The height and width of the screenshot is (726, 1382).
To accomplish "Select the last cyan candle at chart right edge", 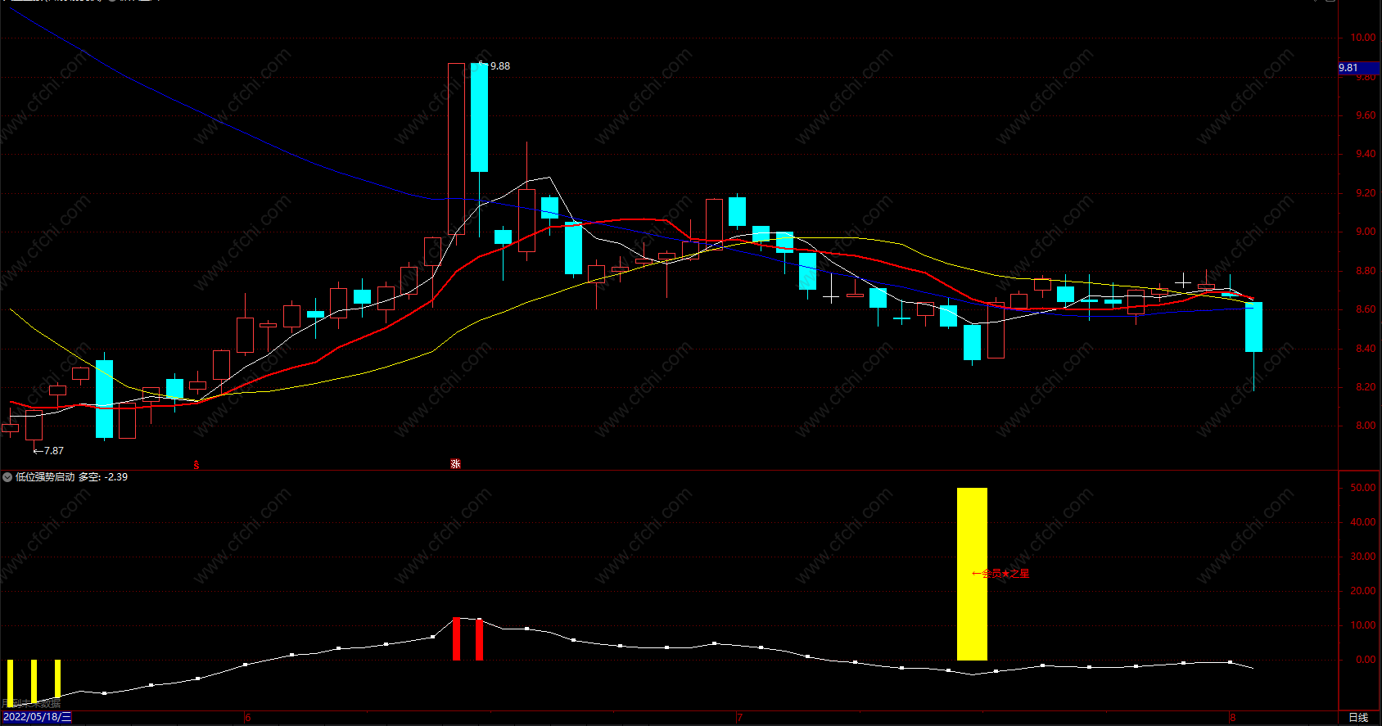I will 1253,327.
